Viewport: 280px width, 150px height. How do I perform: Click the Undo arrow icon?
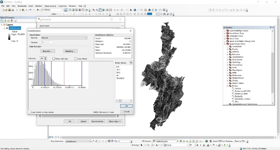point(30,10)
